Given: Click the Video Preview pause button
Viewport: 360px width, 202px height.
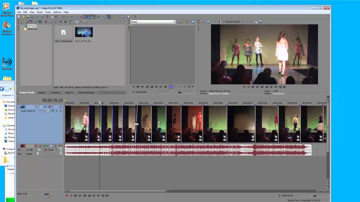Looking at the screenshot, I should pyautogui.click(x=262, y=87).
